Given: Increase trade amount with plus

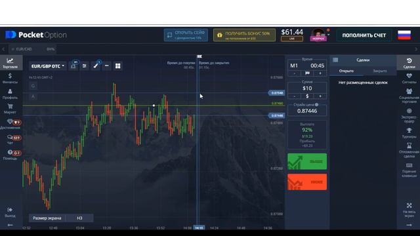Looking at the screenshot, I should tap(320, 96).
